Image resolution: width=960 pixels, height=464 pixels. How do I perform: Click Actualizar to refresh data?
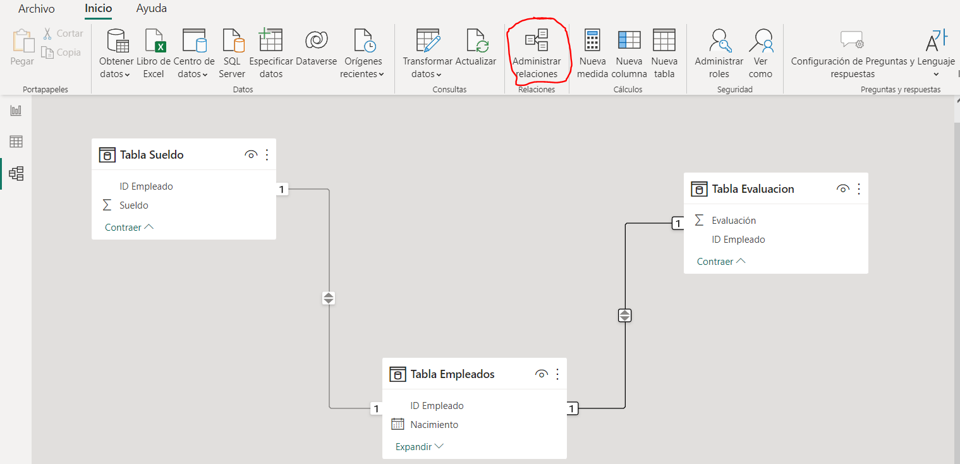(x=476, y=47)
